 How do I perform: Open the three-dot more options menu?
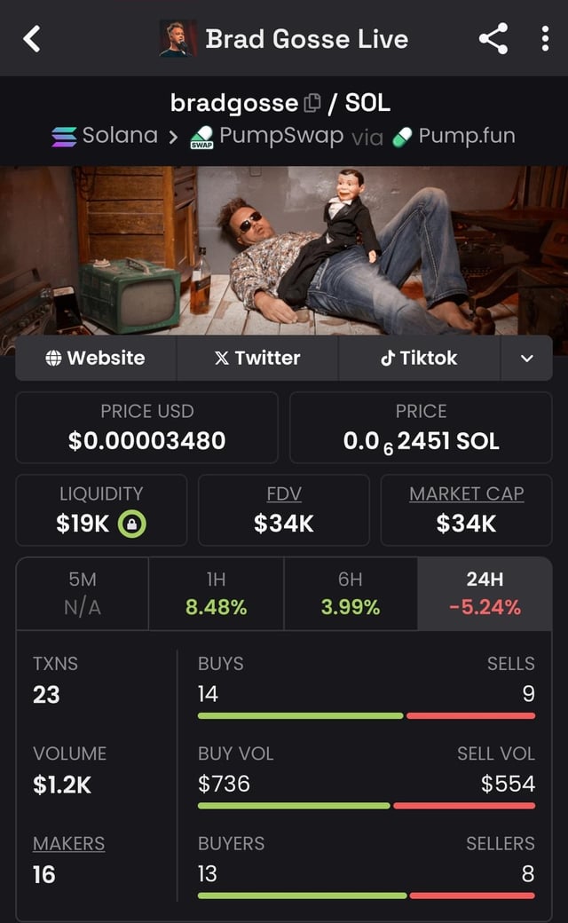click(545, 38)
